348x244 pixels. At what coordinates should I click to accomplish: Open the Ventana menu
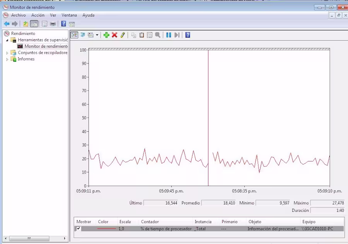tap(69, 15)
